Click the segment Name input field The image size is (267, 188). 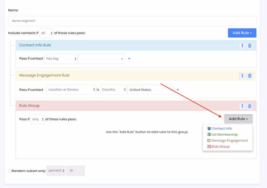click(x=132, y=21)
